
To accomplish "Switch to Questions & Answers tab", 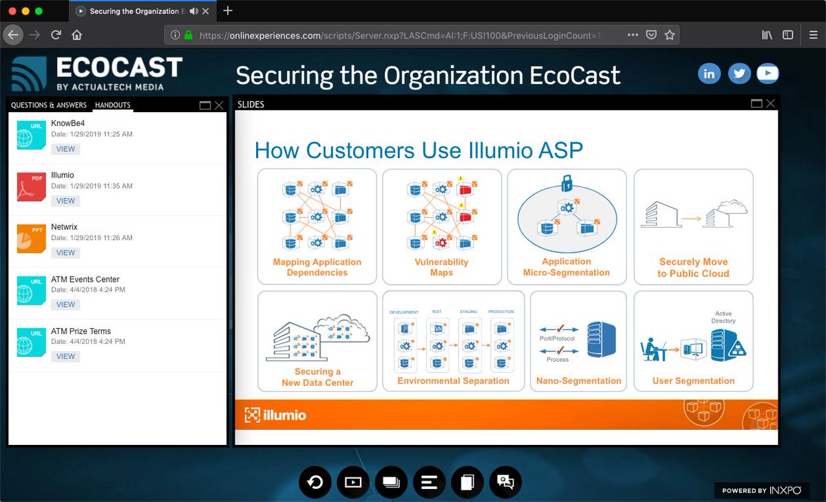I will pos(49,105).
